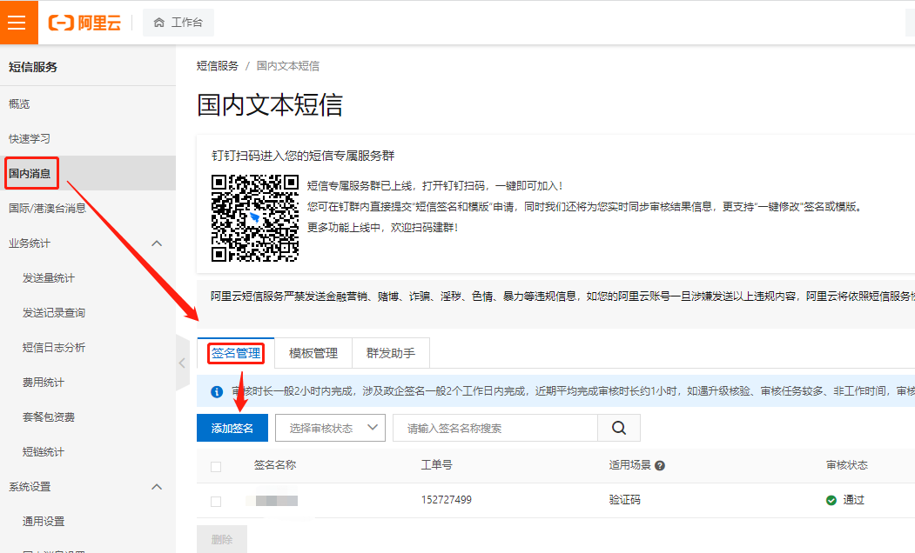Focus the signature name search field
This screenshot has height=553, width=915.
tap(495, 428)
